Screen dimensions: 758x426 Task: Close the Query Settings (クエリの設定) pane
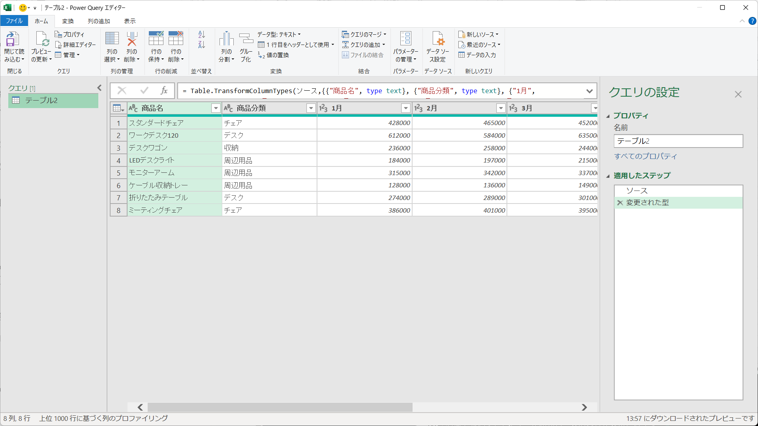[x=738, y=94]
